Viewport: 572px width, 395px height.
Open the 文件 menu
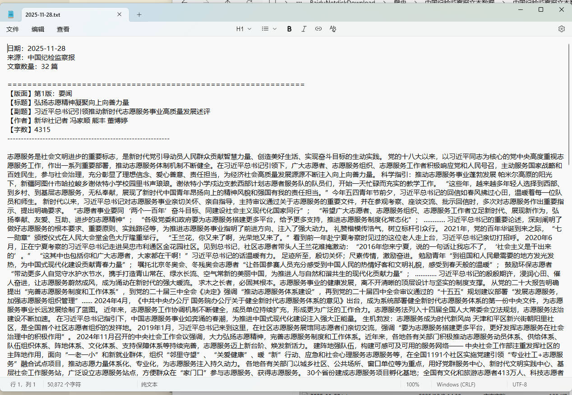(13, 29)
